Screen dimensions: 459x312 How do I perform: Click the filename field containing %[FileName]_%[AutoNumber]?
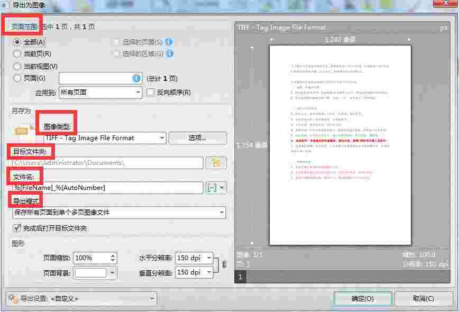[x=106, y=188]
